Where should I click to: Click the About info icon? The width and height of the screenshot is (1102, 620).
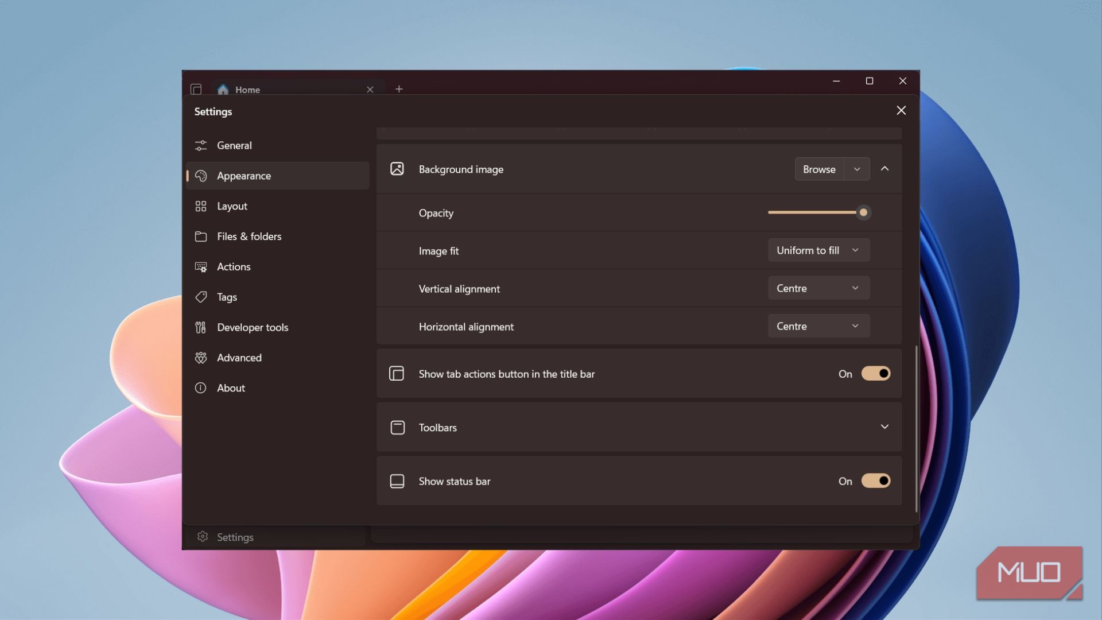[x=201, y=388]
